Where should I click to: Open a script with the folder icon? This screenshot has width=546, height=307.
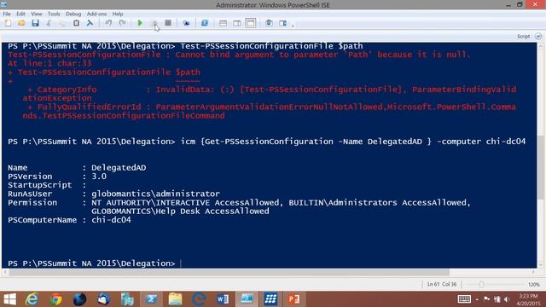21,23
